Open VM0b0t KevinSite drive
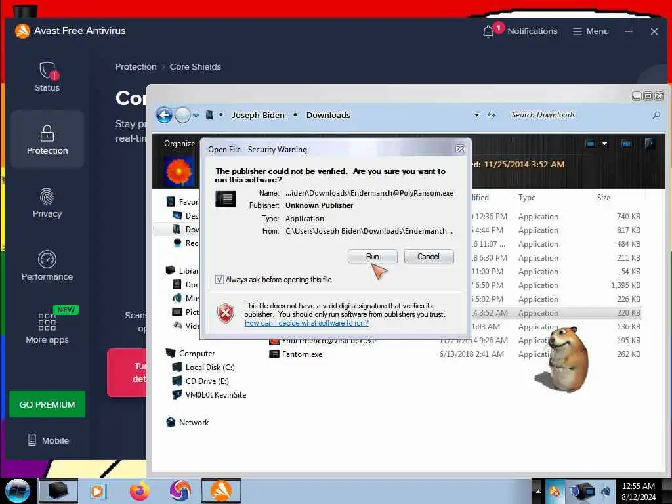The width and height of the screenshot is (672, 504). [x=215, y=394]
